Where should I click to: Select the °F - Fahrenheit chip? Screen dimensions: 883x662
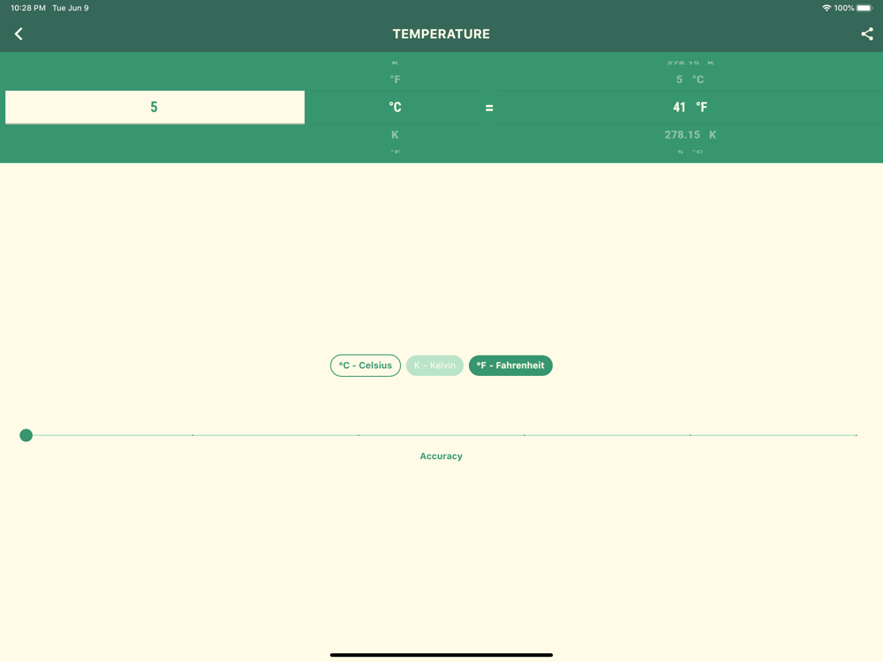coord(510,365)
